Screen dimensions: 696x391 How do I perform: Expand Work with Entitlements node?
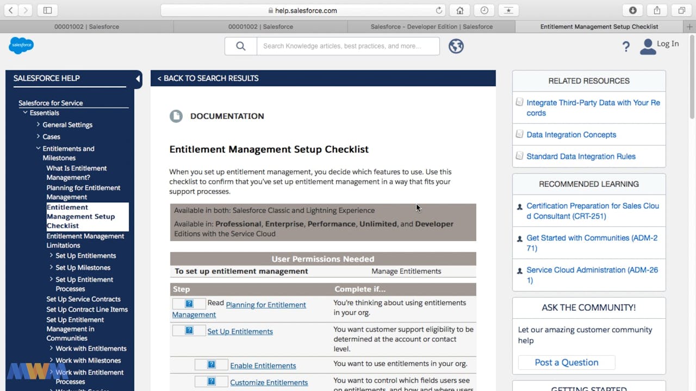pyautogui.click(x=51, y=348)
